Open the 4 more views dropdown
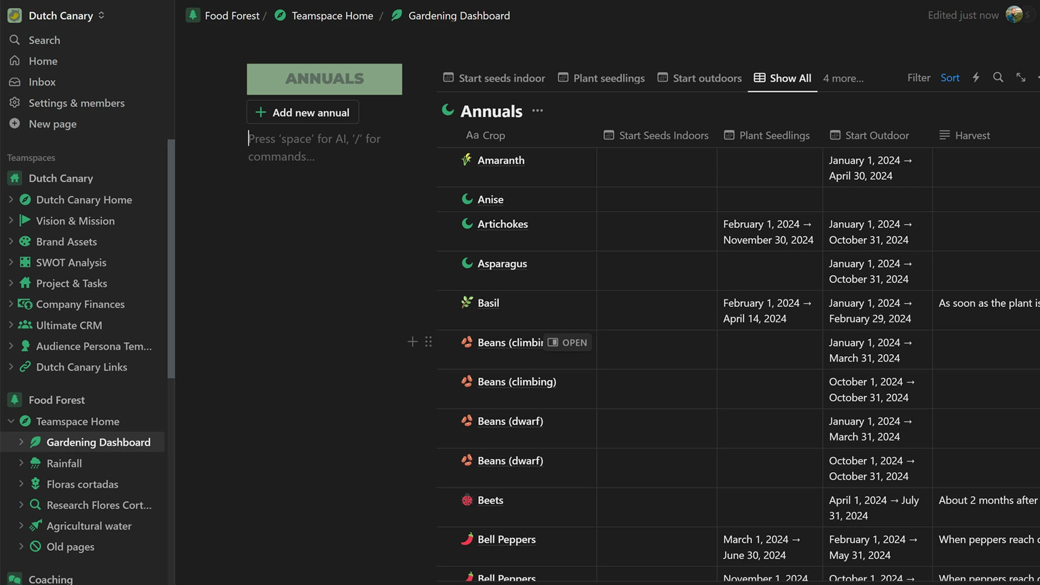Screen dimensions: 1040x585 tap(843, 78)
